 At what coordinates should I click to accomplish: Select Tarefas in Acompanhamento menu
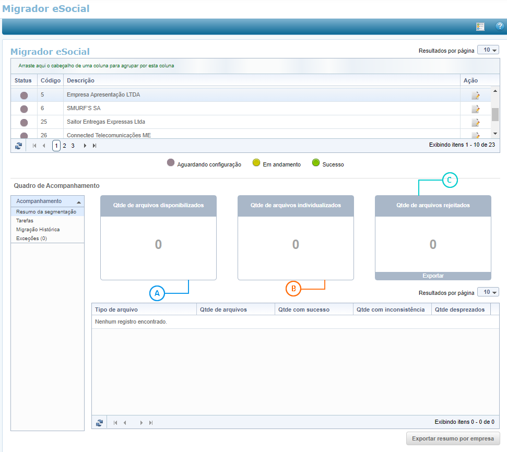[25, 221]
